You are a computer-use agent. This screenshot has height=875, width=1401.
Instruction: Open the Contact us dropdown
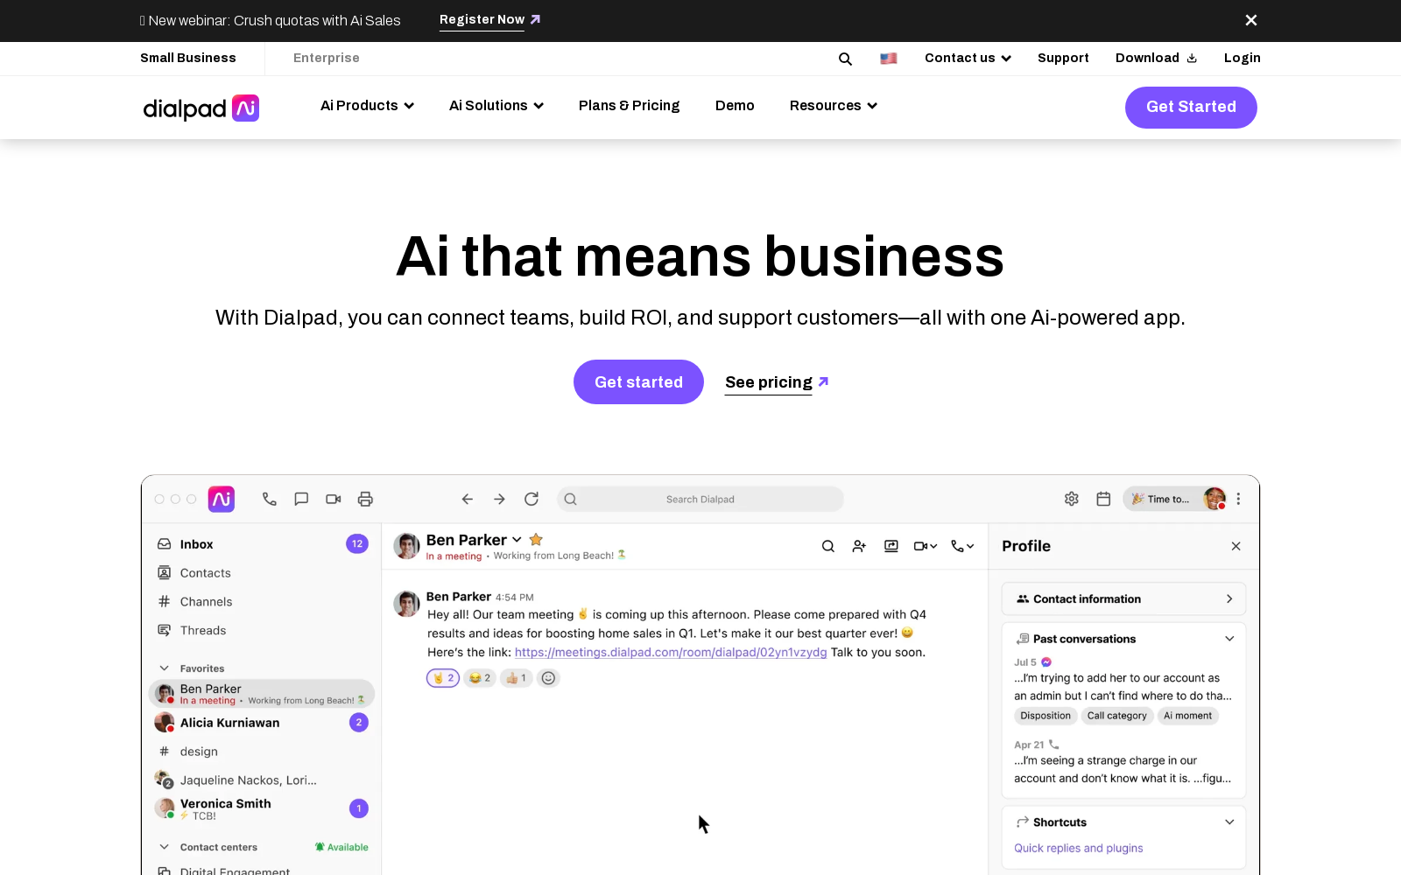coord(968,59)
